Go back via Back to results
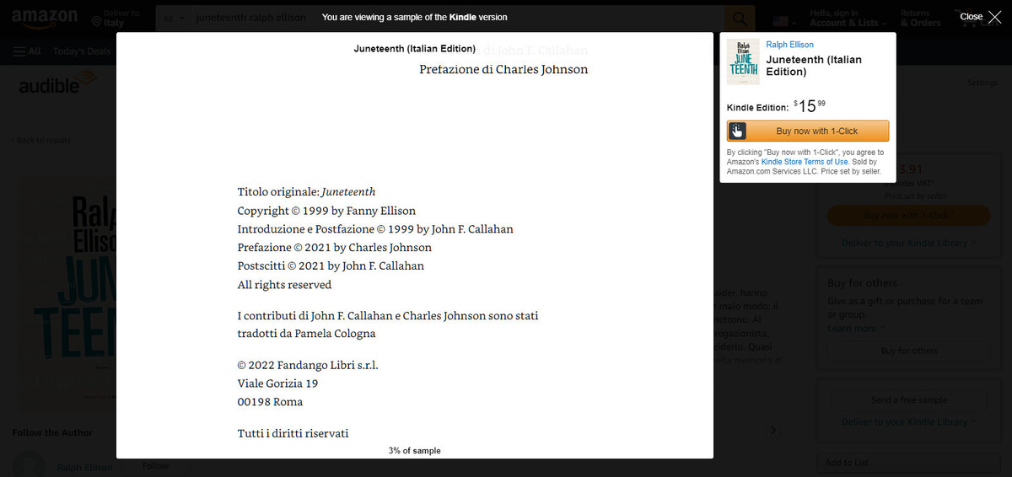This screenshot has width=1012, height=477. (42, 140)
